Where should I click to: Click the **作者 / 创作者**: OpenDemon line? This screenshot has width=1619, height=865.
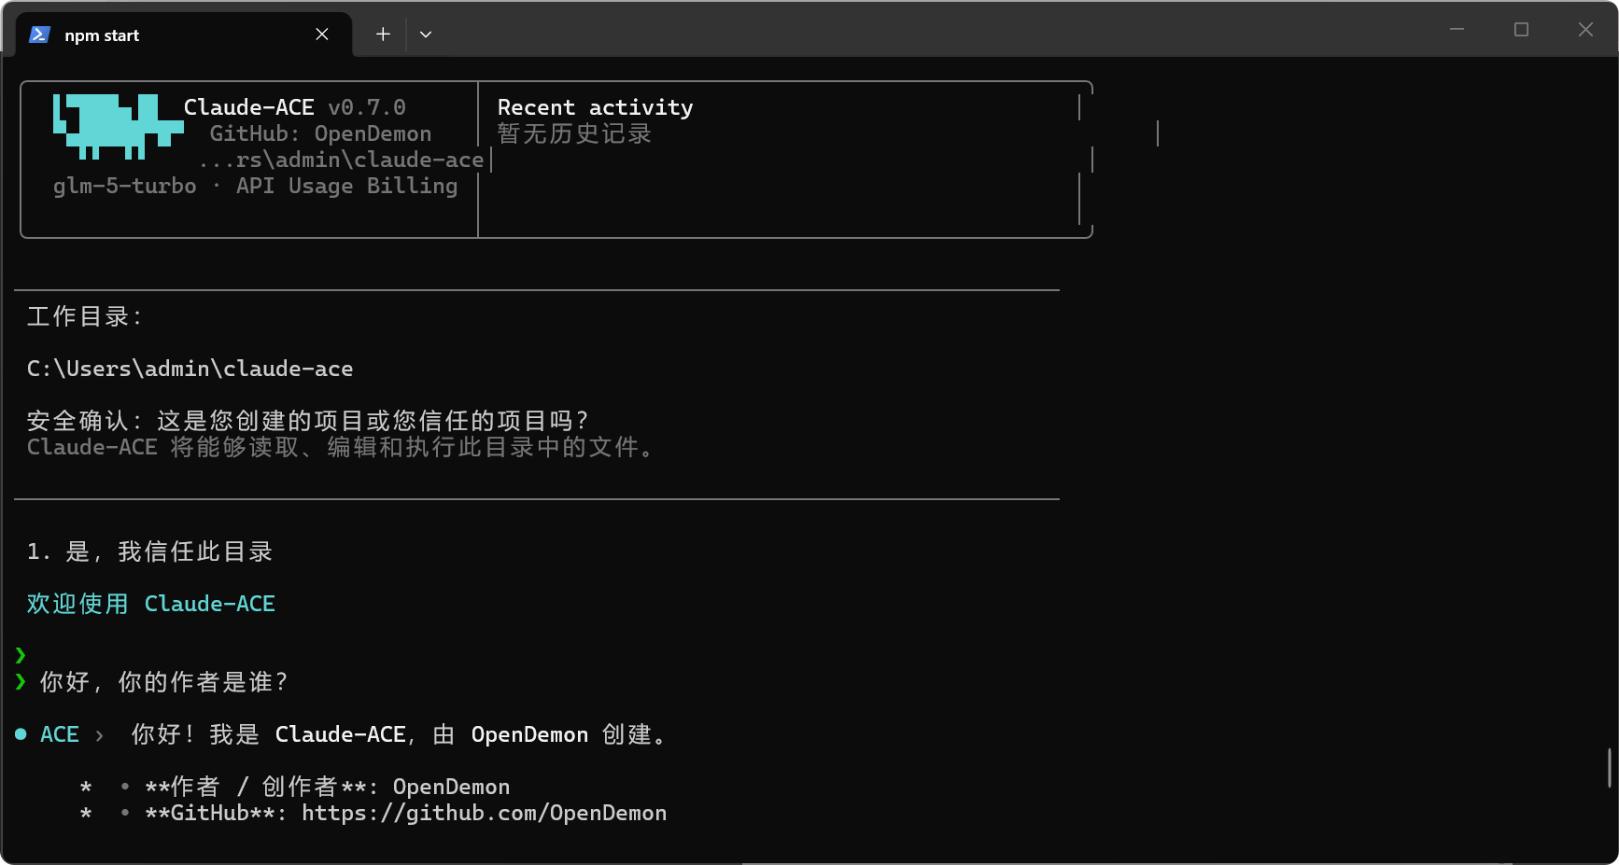(327, 787)
